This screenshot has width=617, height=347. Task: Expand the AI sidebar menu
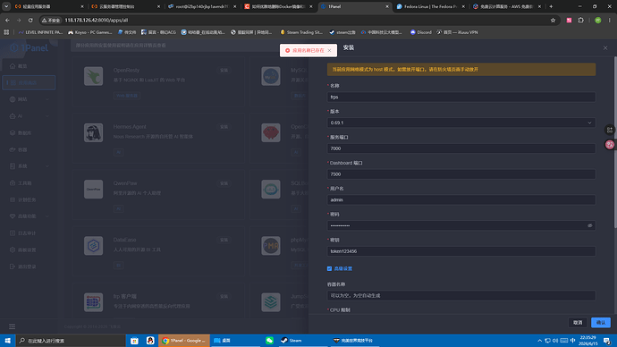tap(29, 116)
